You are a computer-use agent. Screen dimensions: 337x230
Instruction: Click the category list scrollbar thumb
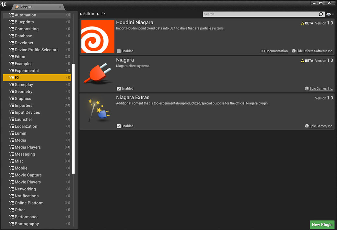[73, 119]
